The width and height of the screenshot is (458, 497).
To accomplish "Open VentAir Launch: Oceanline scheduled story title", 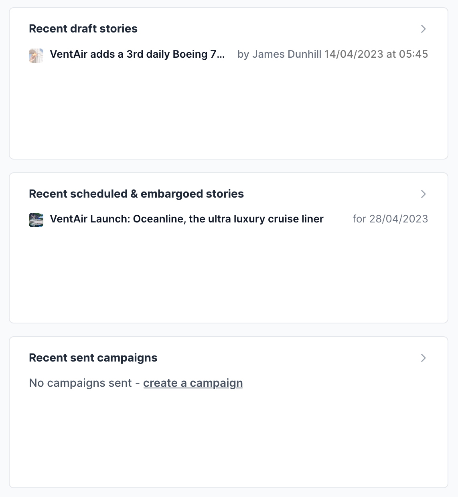I will [x=186, y=219].
